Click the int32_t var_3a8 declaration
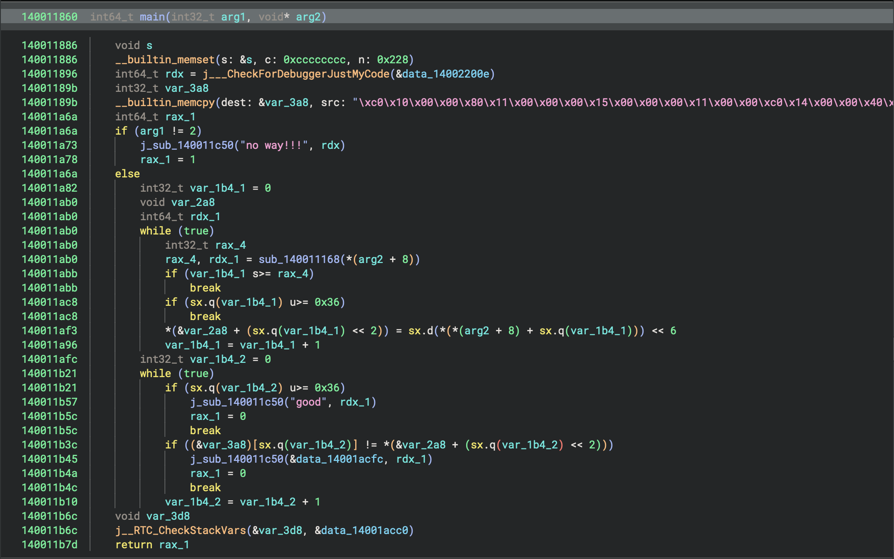Viewport: 894px width, 559px height. point(162,88)
